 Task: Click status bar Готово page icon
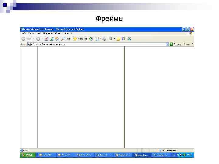tap(21, 151)
